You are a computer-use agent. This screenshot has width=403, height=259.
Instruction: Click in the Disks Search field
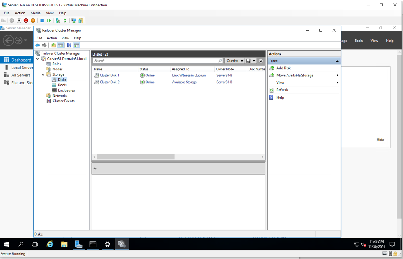tap(157, 61)
